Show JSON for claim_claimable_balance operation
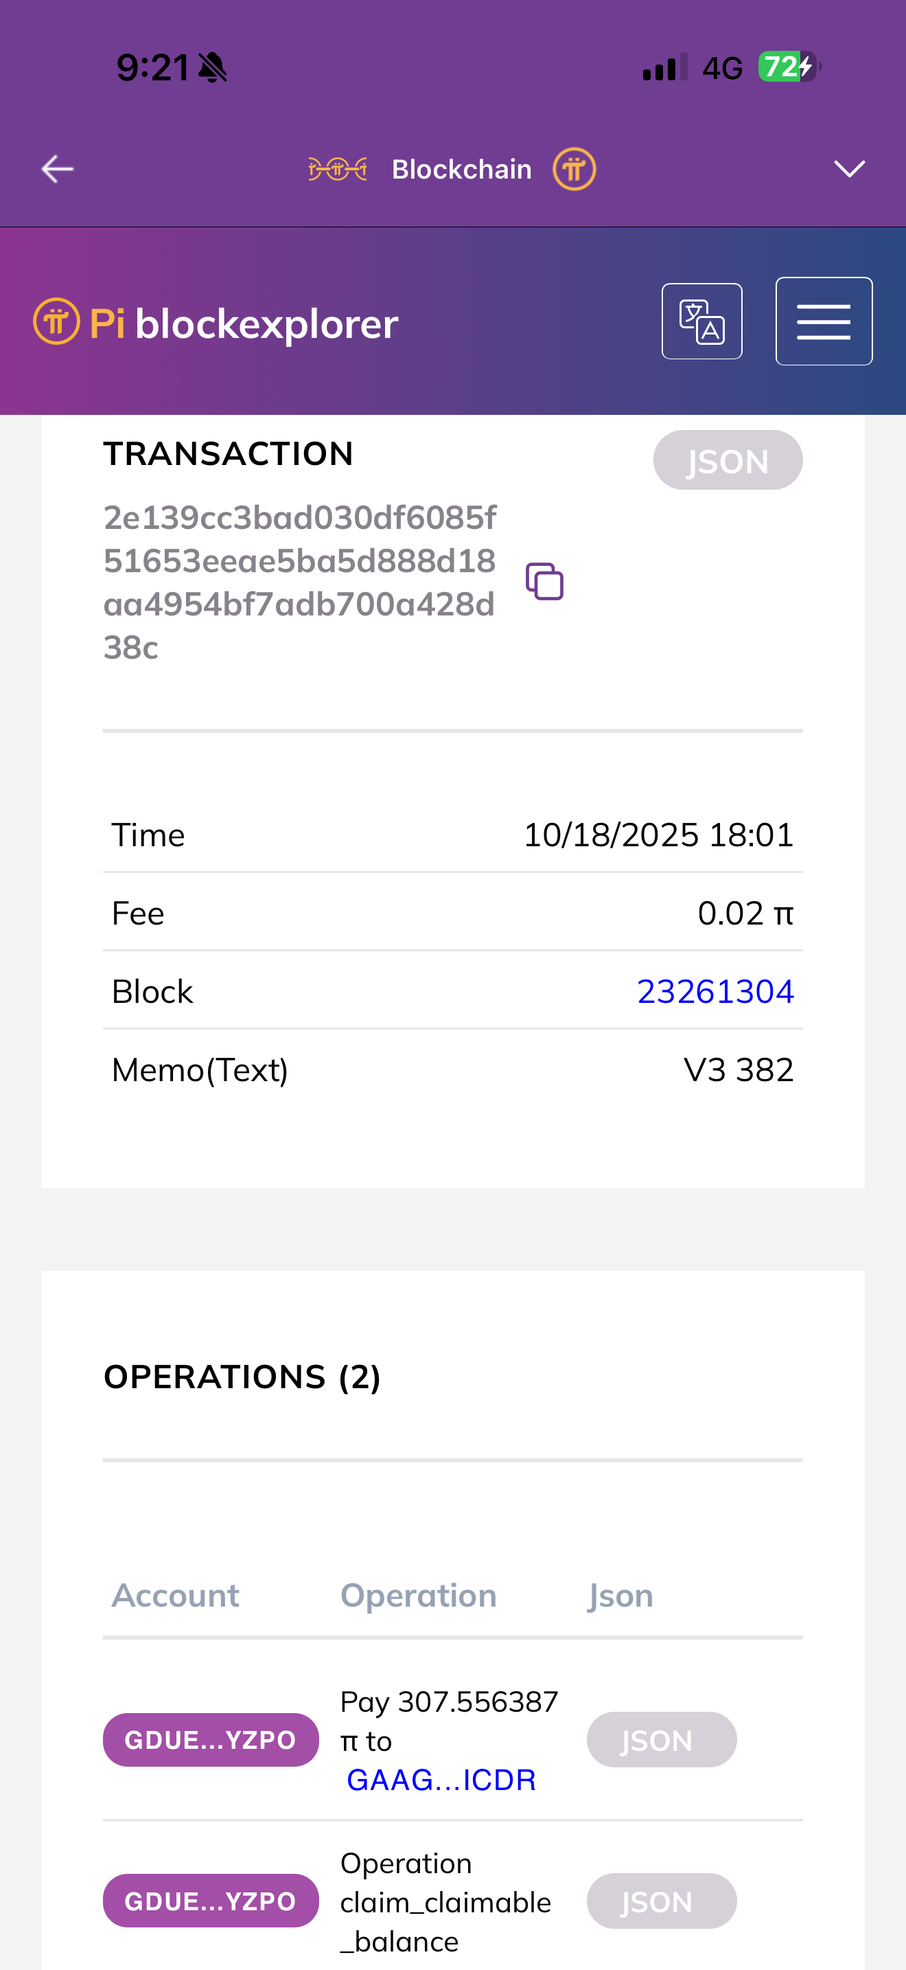The image size is (906, 1970). coord(661,1901)
